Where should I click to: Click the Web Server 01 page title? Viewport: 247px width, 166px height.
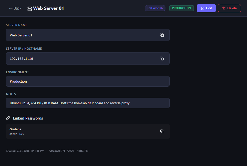click(x=48, y=8)
